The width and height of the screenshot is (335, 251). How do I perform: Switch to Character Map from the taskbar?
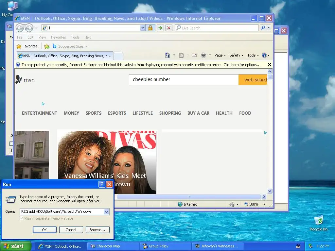[x=114, y=246]
